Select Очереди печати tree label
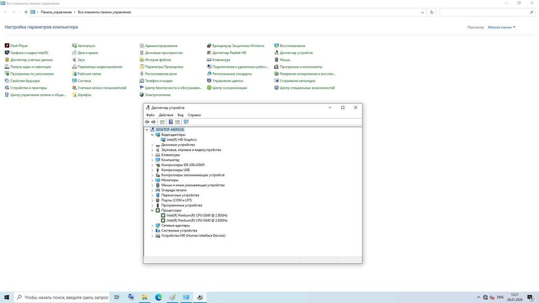Viewport: 539px width, 303px height. pyautogui.click(x=174, y=190)
